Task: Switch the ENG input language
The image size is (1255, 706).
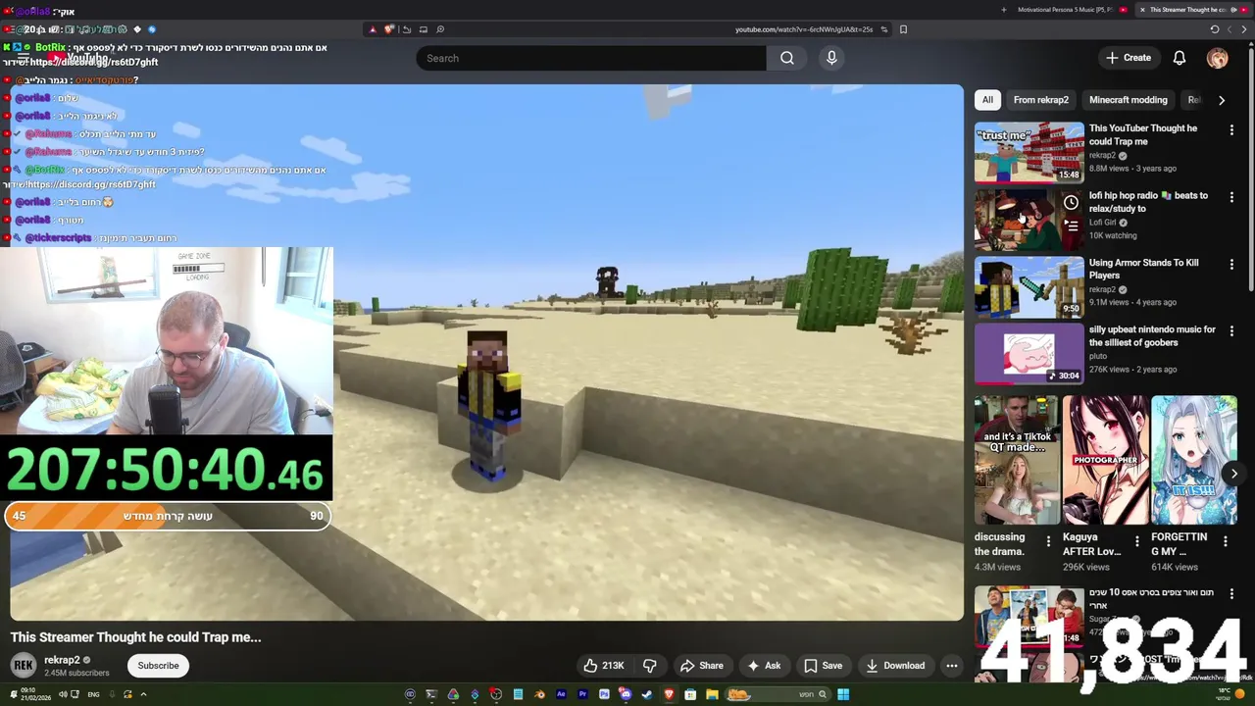Action: pyautogui.click(x=93, y=694)
